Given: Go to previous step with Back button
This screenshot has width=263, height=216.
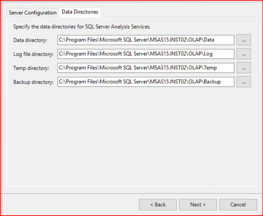Looking at the screenshot, I should pyautogui.click(x=158, y=205).
